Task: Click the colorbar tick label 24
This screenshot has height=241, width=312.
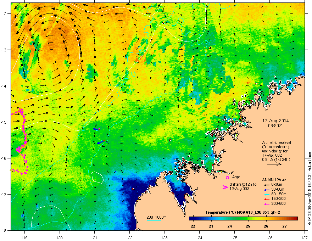Action: click(x=230, y=226)
